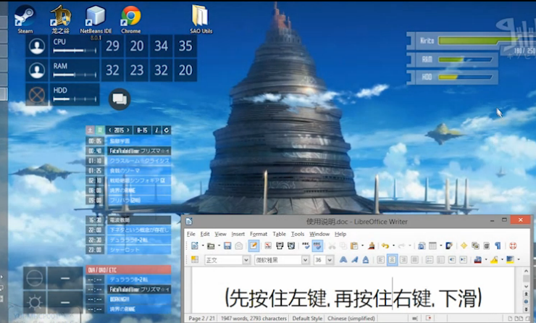Click the chat bubble widget on the desktop
Image resolution: width=536 pixels, height=323 pixels.
click(x=120, y=99)
